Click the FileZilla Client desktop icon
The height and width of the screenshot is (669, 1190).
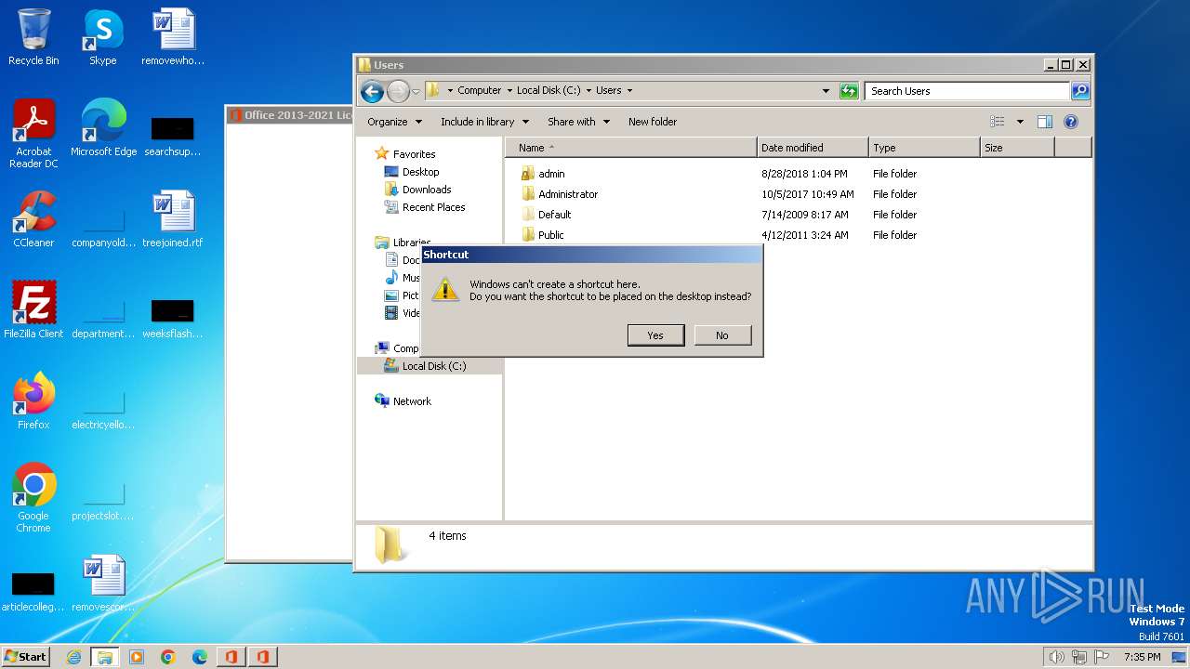pyautogui.click(x=33, y=310)
